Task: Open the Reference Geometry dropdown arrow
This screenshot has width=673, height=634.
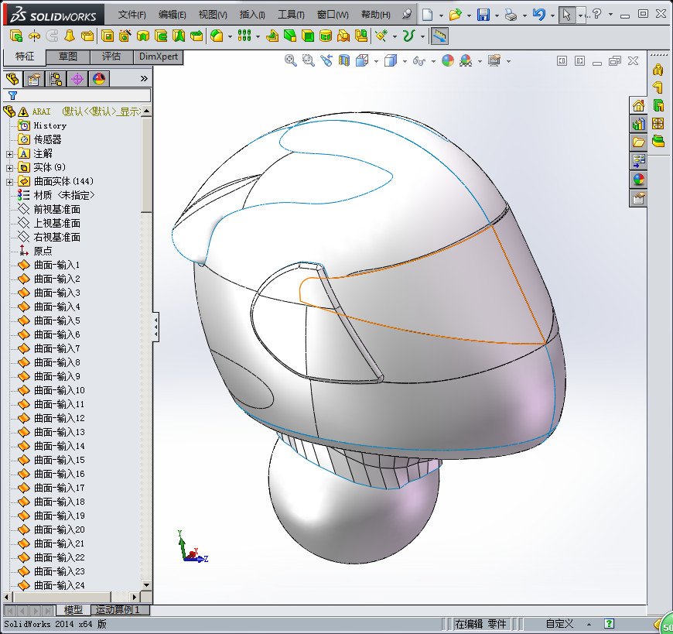Action: [x=395, y=36]
